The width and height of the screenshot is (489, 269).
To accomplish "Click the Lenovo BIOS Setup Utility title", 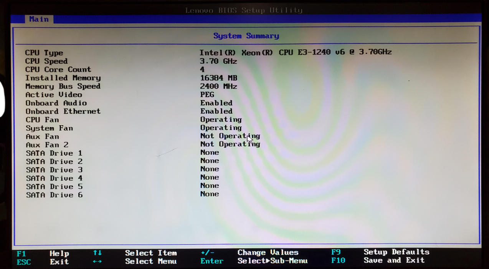I will [244, 10].
